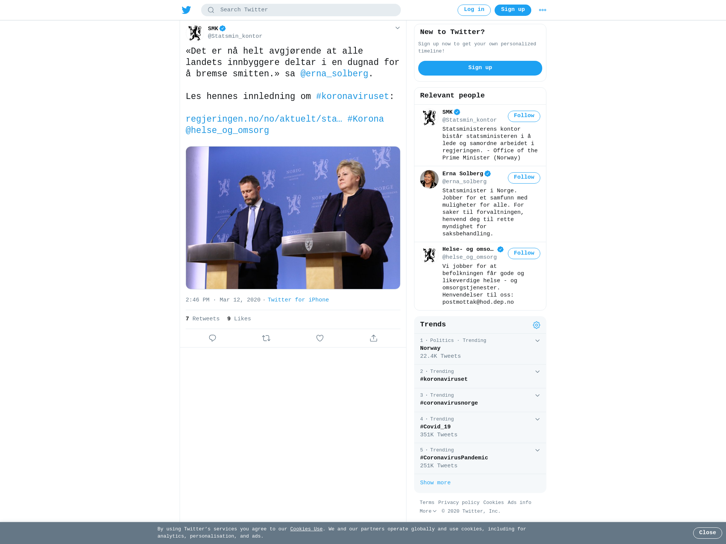Reply to the SMK tweet
Image resolution: width=726 pixels, height=544 pixels.
(213, 338)
